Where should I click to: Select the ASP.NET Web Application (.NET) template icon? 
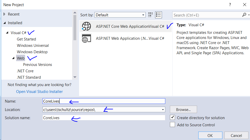[x=86, y=38]
